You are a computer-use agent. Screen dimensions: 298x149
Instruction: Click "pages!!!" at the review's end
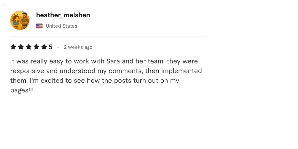click(x=22, y=91)
